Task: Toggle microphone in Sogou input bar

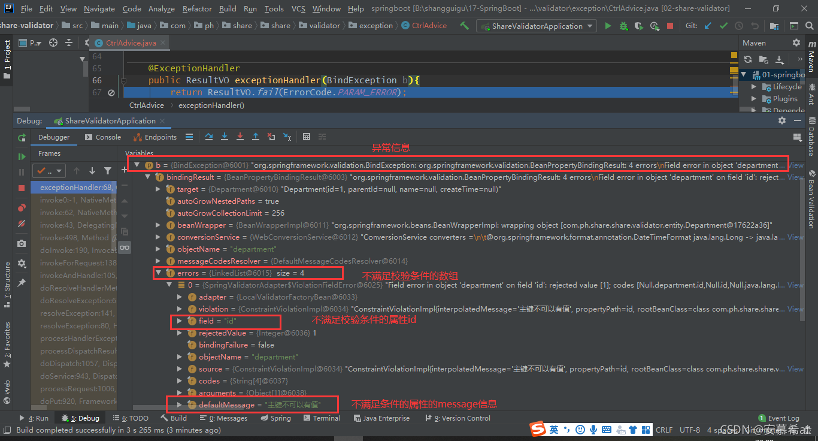Action: [x=593, y=429]
